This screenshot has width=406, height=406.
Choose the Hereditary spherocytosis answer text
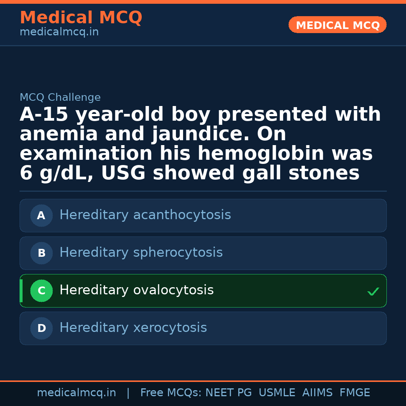coord(141,253)
